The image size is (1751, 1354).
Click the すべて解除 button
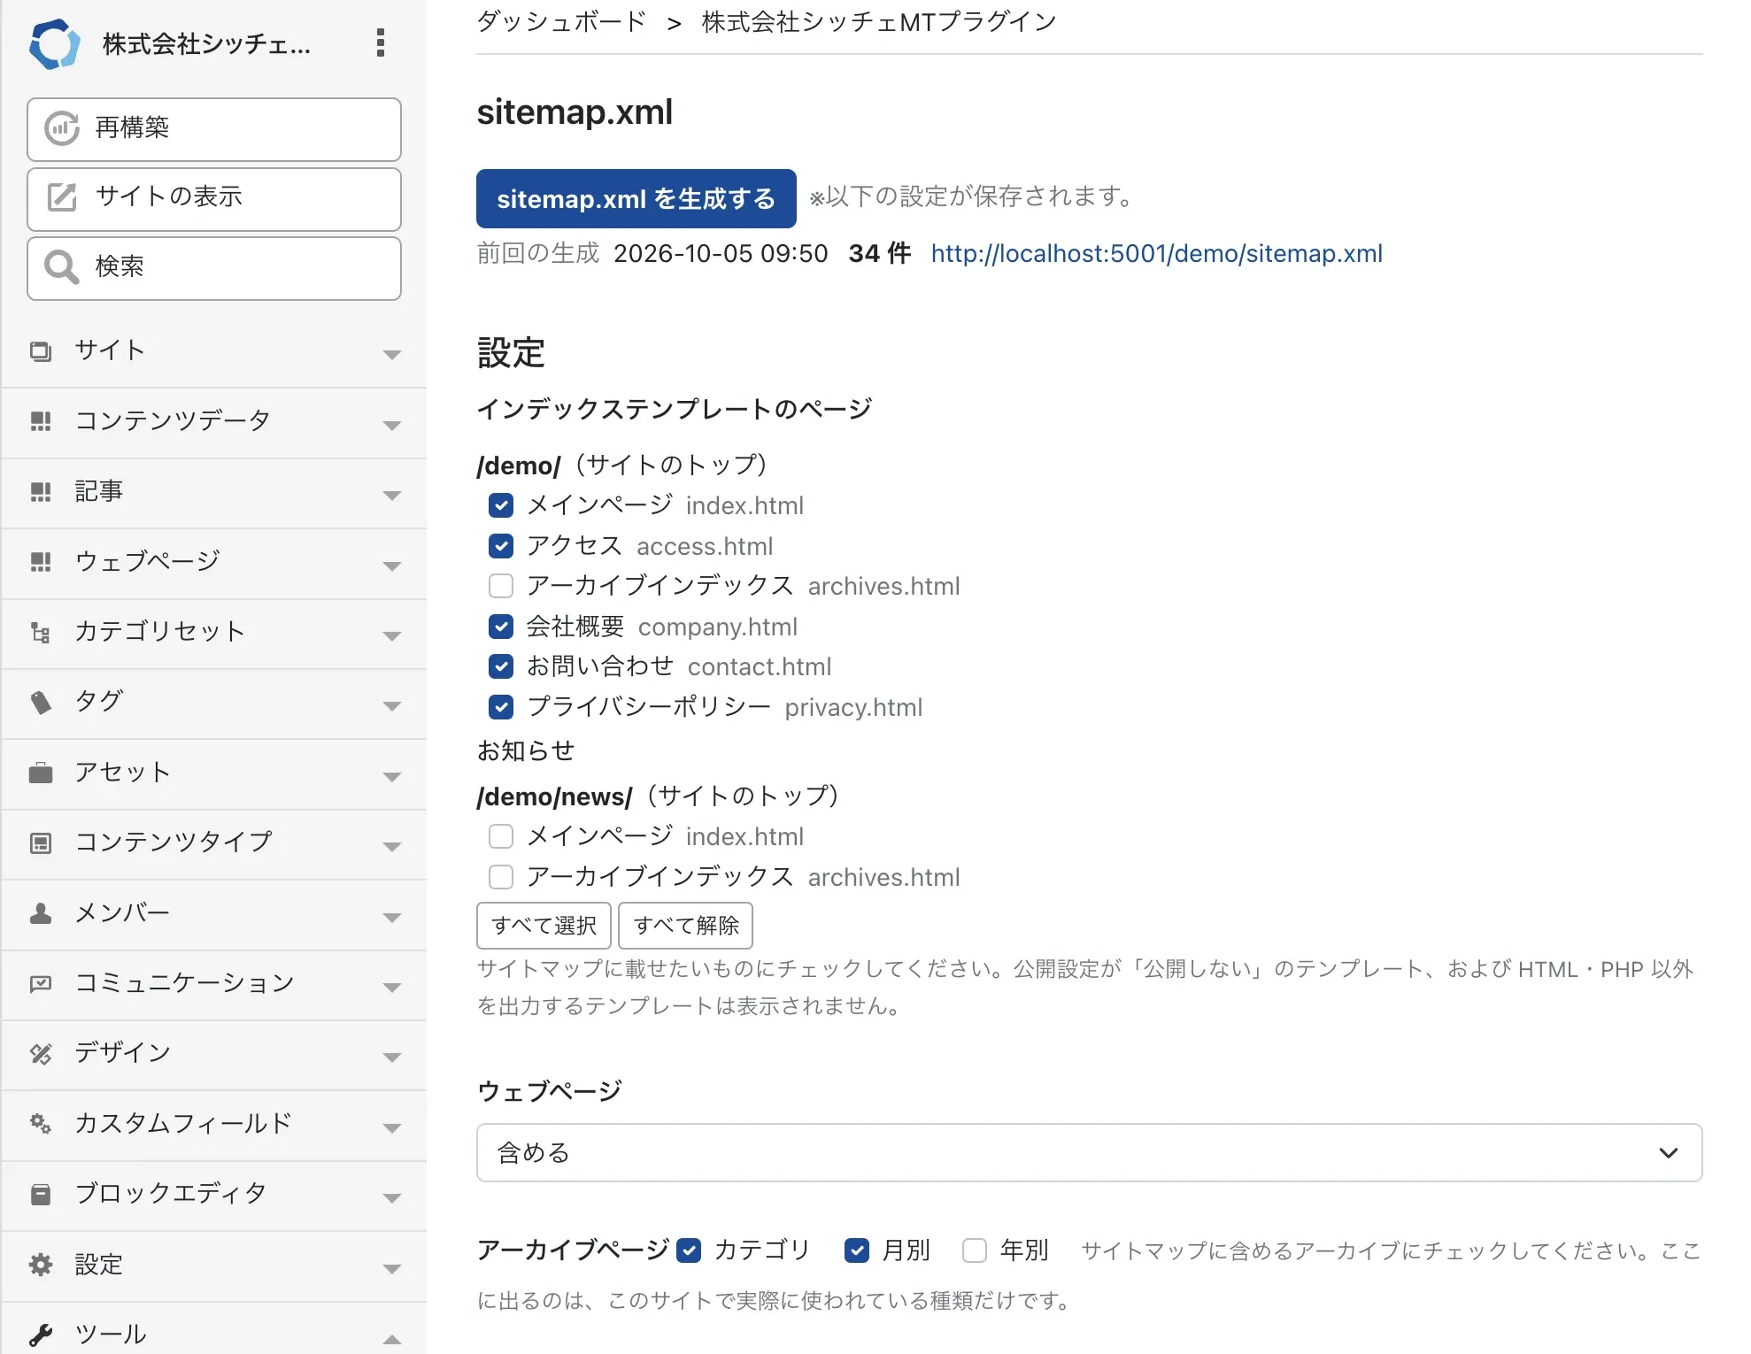pyautogui.click(x=685, y=926)
